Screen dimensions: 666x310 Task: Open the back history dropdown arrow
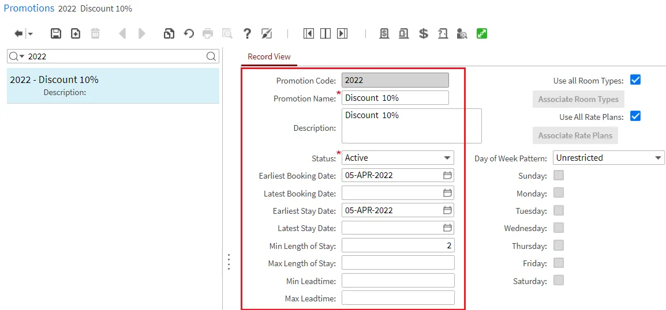tap(30, 34)
